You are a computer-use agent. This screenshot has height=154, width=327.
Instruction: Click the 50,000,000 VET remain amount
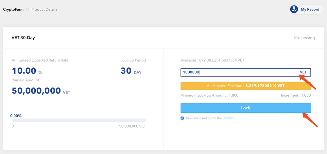coord(41,91)
